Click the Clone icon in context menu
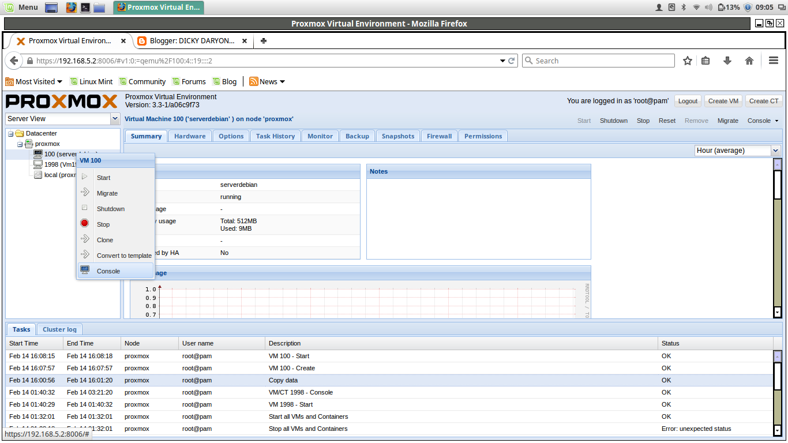Image resolution: width=788 pixels, height=443 pixels. [85, 239]
